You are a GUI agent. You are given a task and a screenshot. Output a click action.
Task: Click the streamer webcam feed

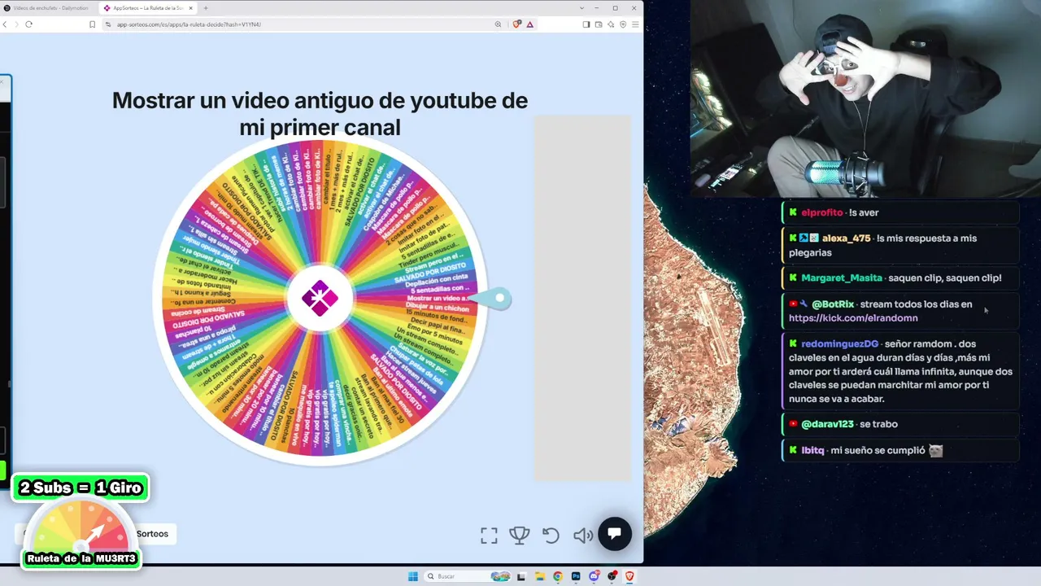pyautogui.click(x=865, y=98)
